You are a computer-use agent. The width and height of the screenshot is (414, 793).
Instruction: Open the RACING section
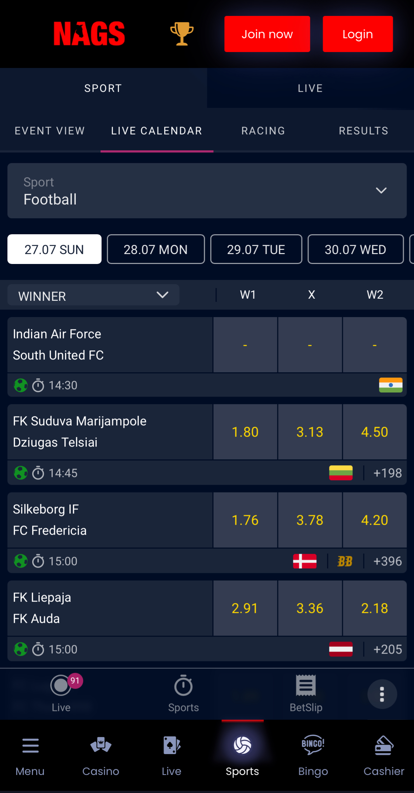coord(263,131)
